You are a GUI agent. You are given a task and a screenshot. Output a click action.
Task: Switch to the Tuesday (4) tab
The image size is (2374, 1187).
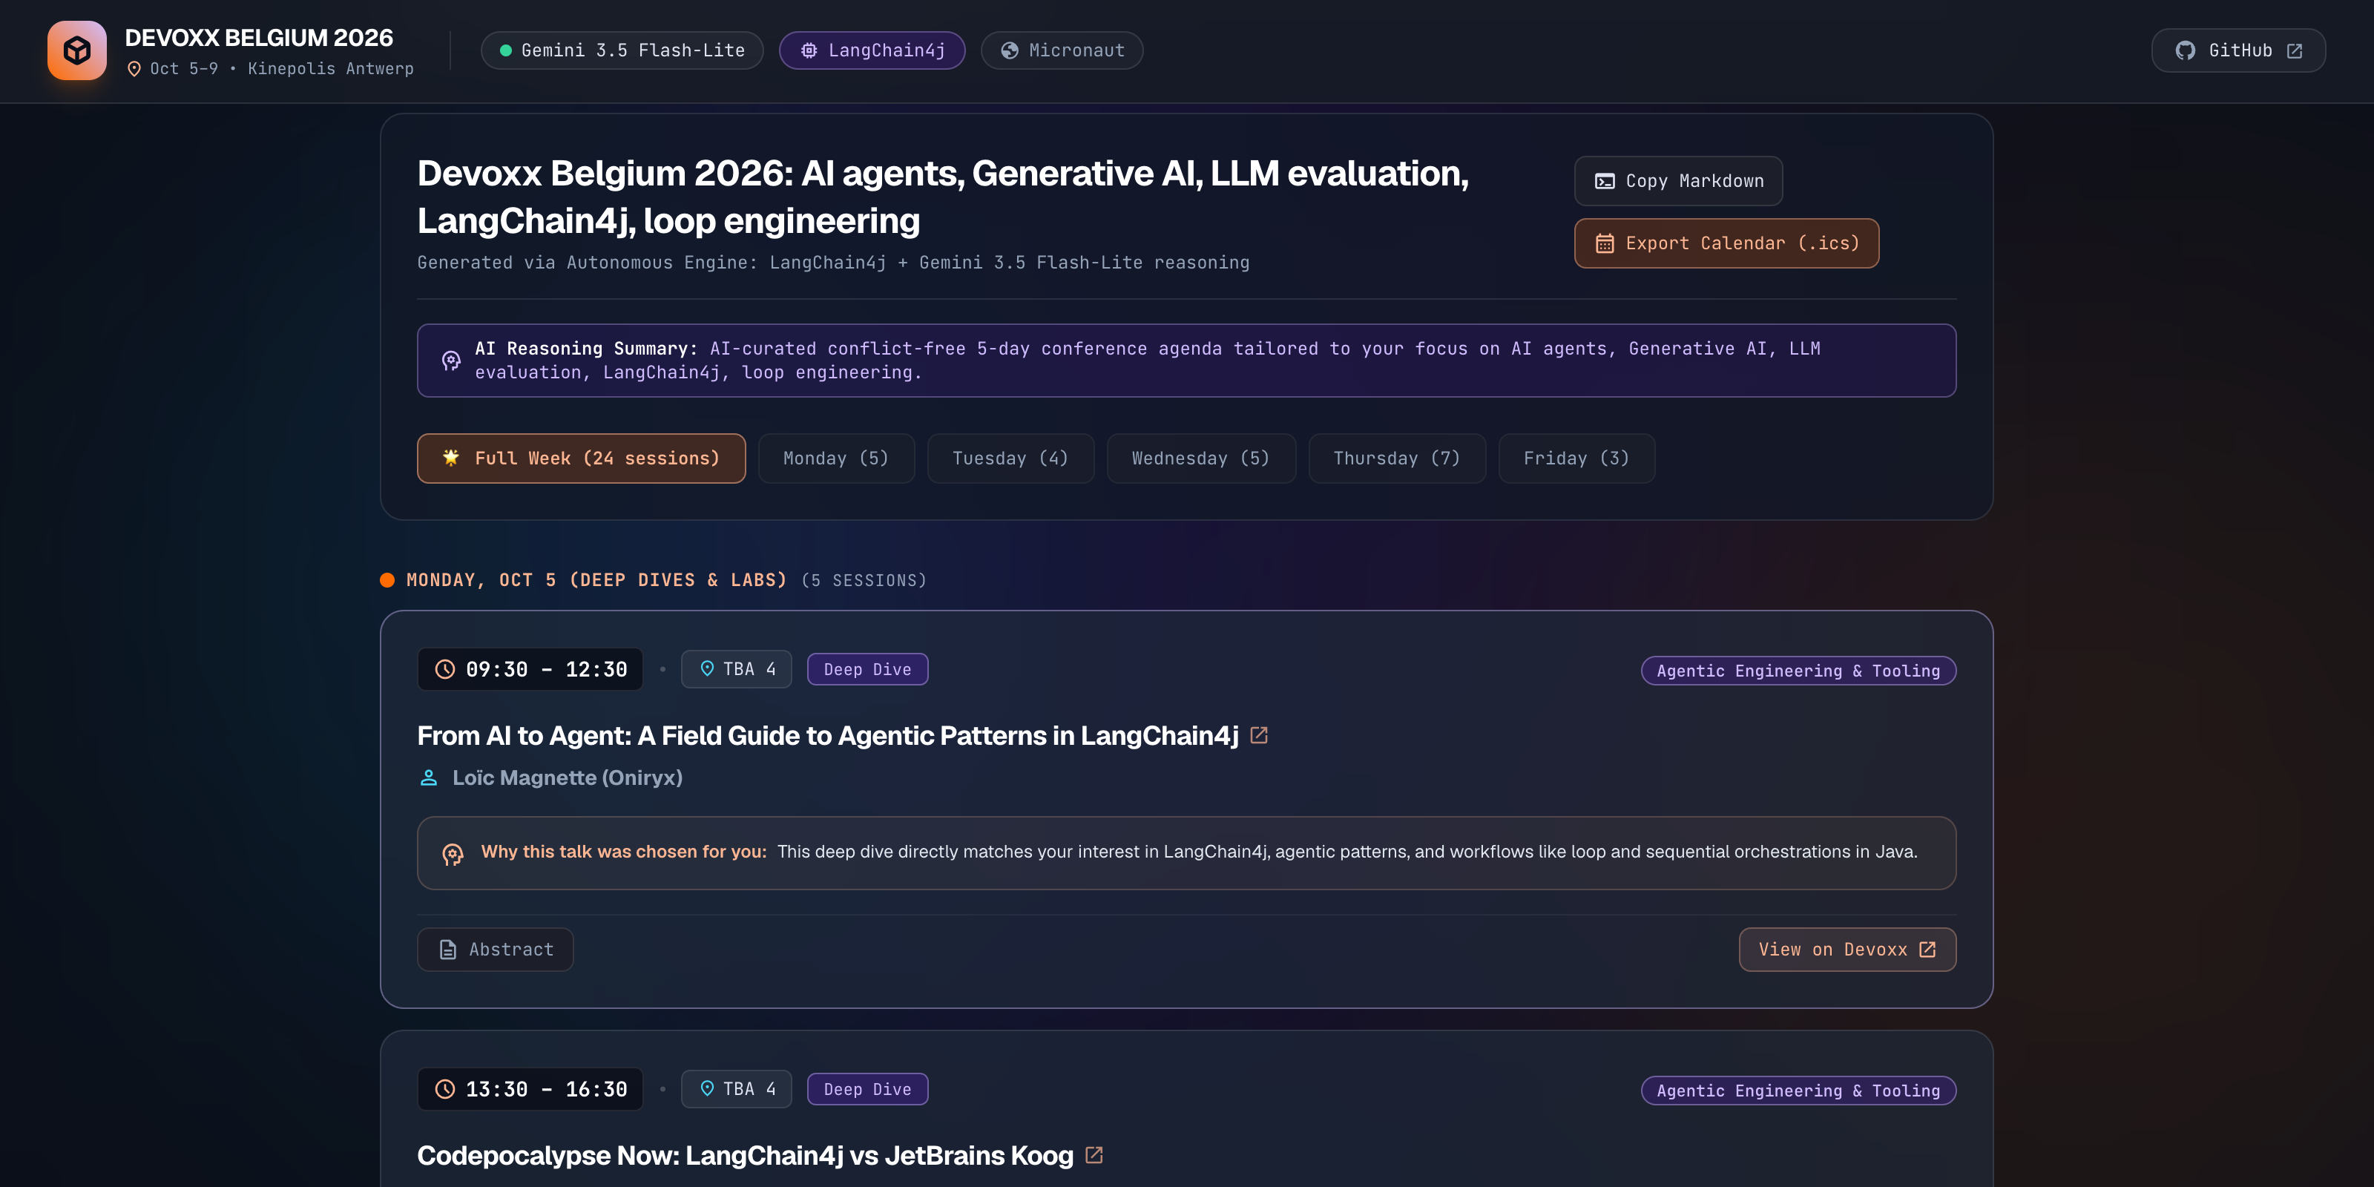coord(1010,458)
